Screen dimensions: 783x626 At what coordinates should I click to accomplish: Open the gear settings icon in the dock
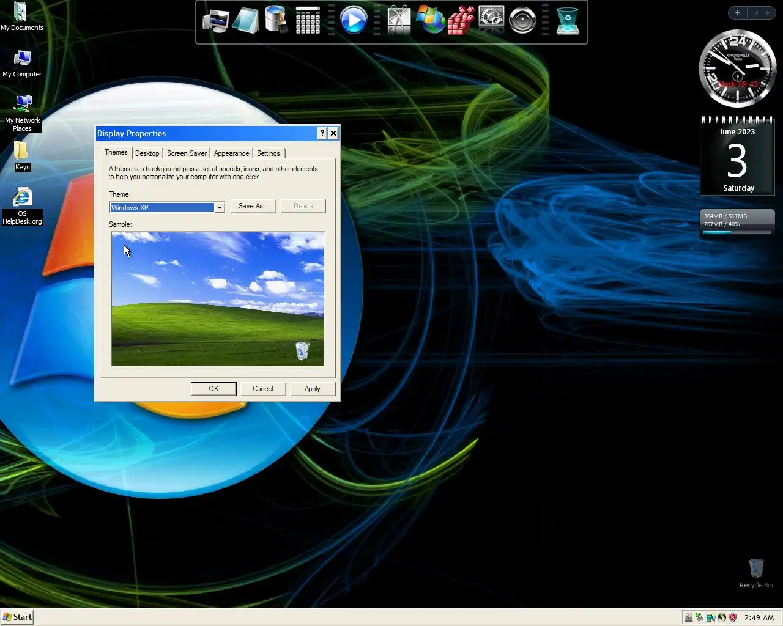[491, 20]
